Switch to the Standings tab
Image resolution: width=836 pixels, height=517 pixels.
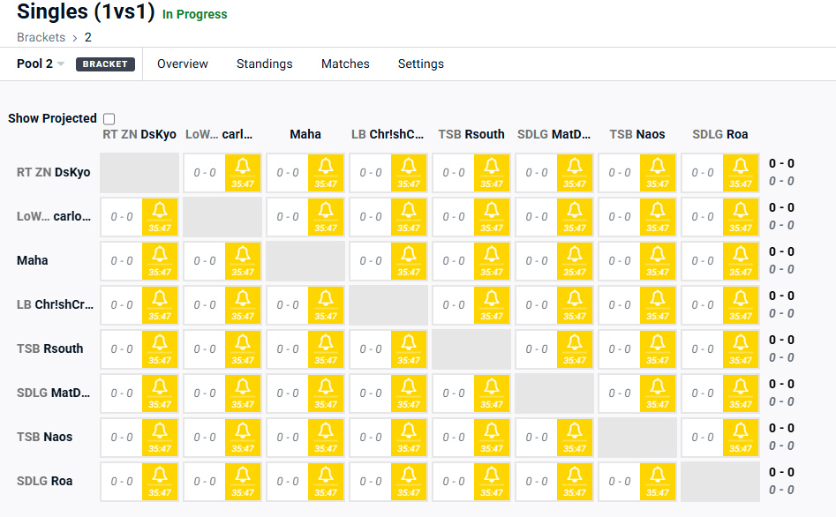coord(265,64)
